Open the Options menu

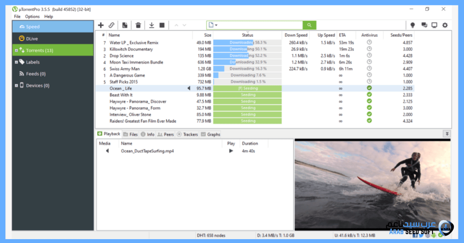pyautogui.click(x=32, y=17)
